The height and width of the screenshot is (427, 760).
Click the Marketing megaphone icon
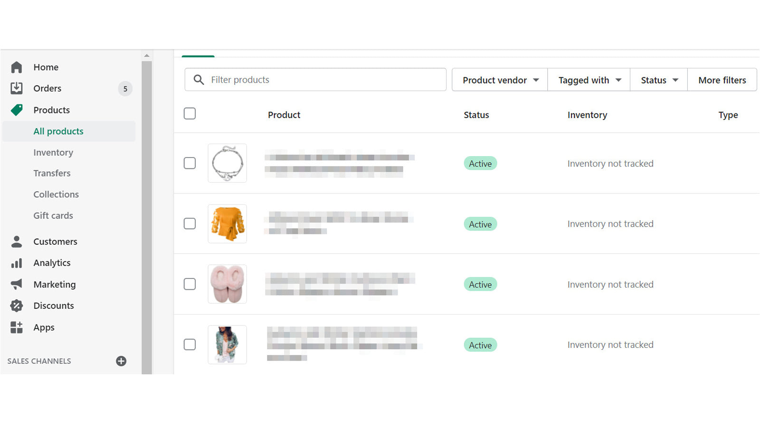pyautogui.click(x=17, y=284)
